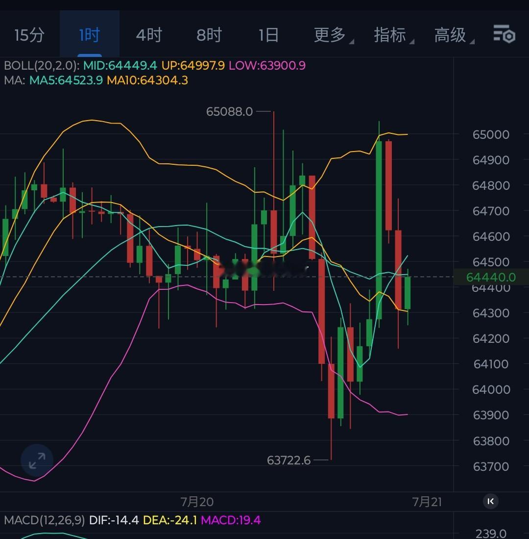Click the latest green candlestick
This screenshot has width=529, height=539.
pyautogui.click(x=408, y=293)
